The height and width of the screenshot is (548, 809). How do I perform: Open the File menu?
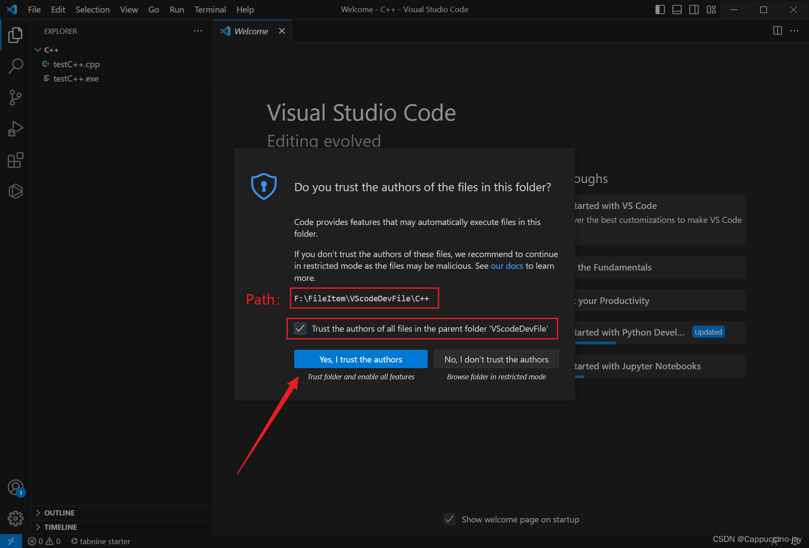[34, 10]
